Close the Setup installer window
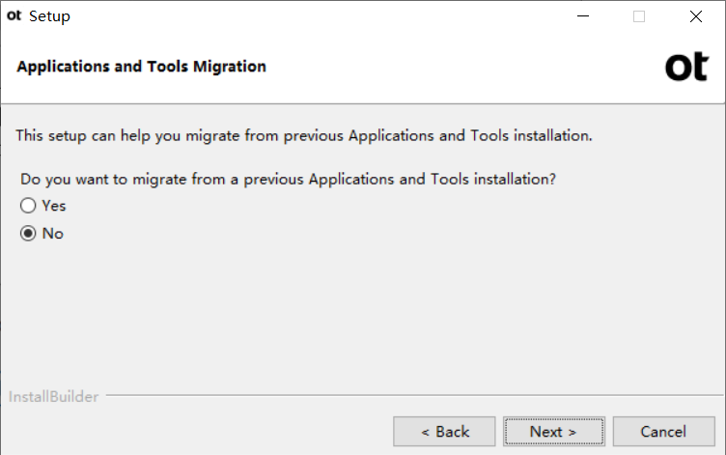 [695, 16]
